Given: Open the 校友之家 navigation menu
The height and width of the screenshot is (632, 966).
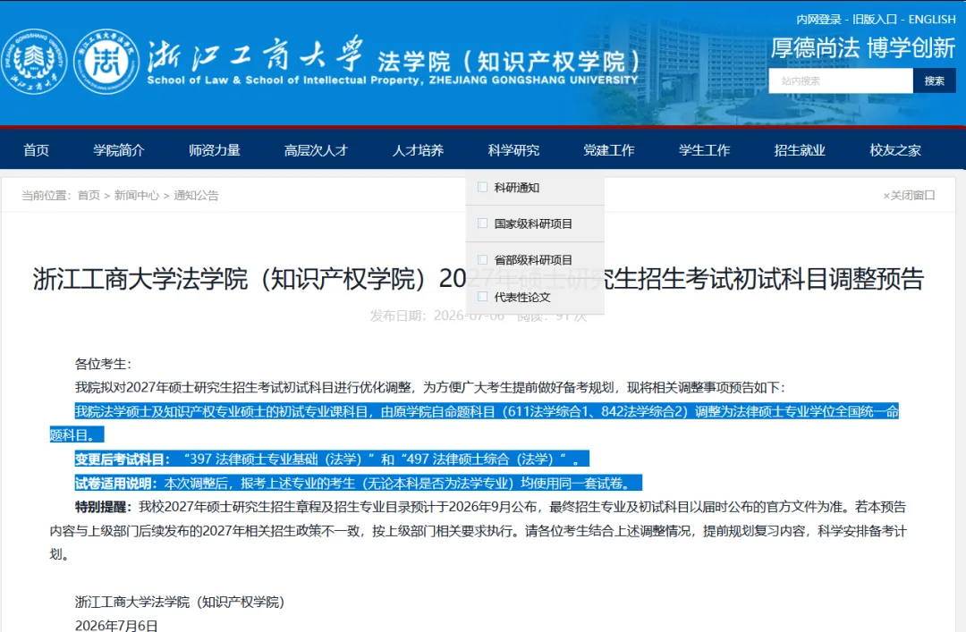Looking at the screenshot, I should pyautogui.click(x=895, y=149).
